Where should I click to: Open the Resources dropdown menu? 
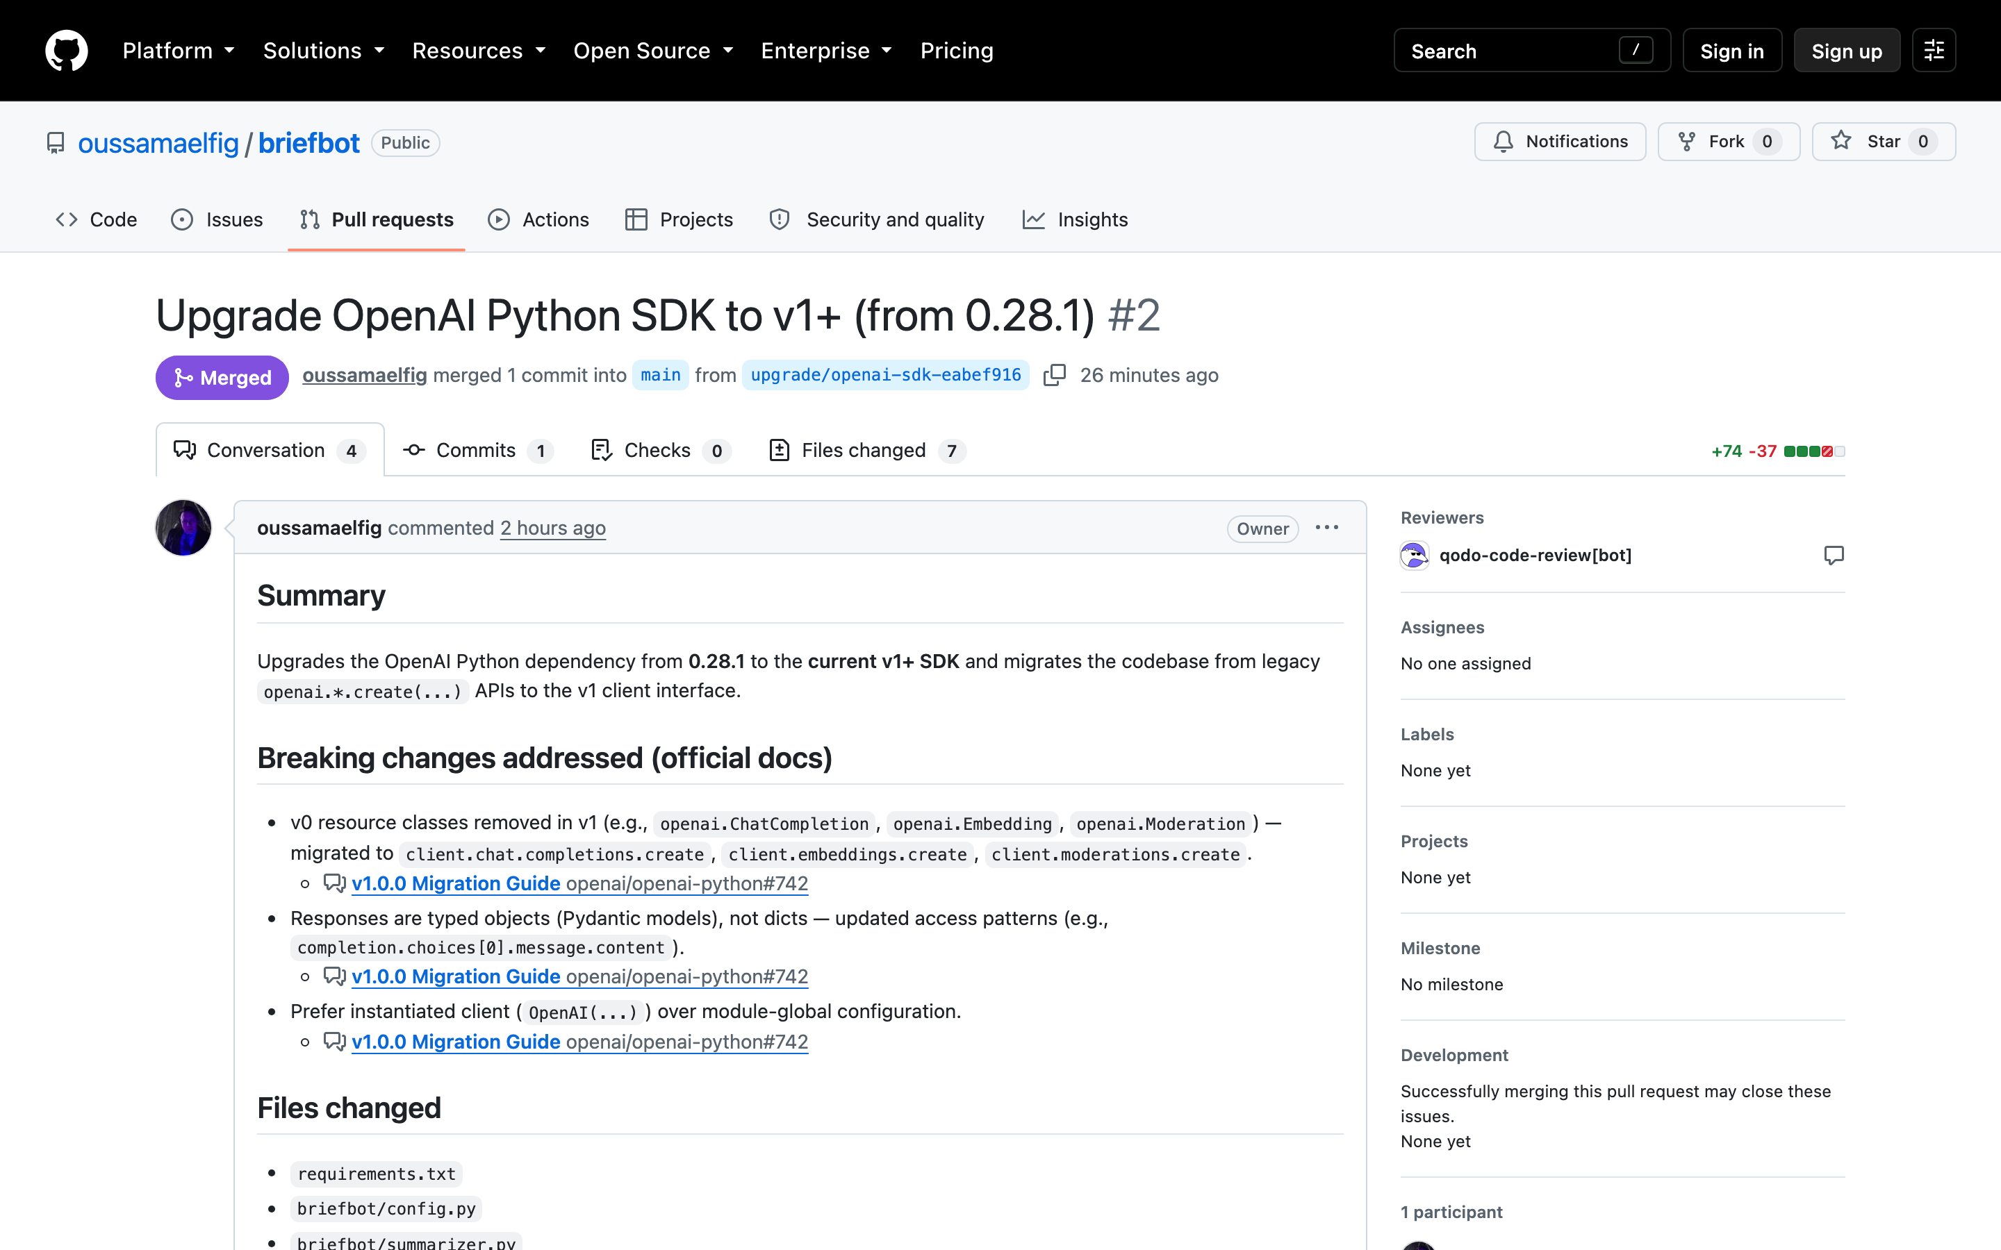click(479, 51)
